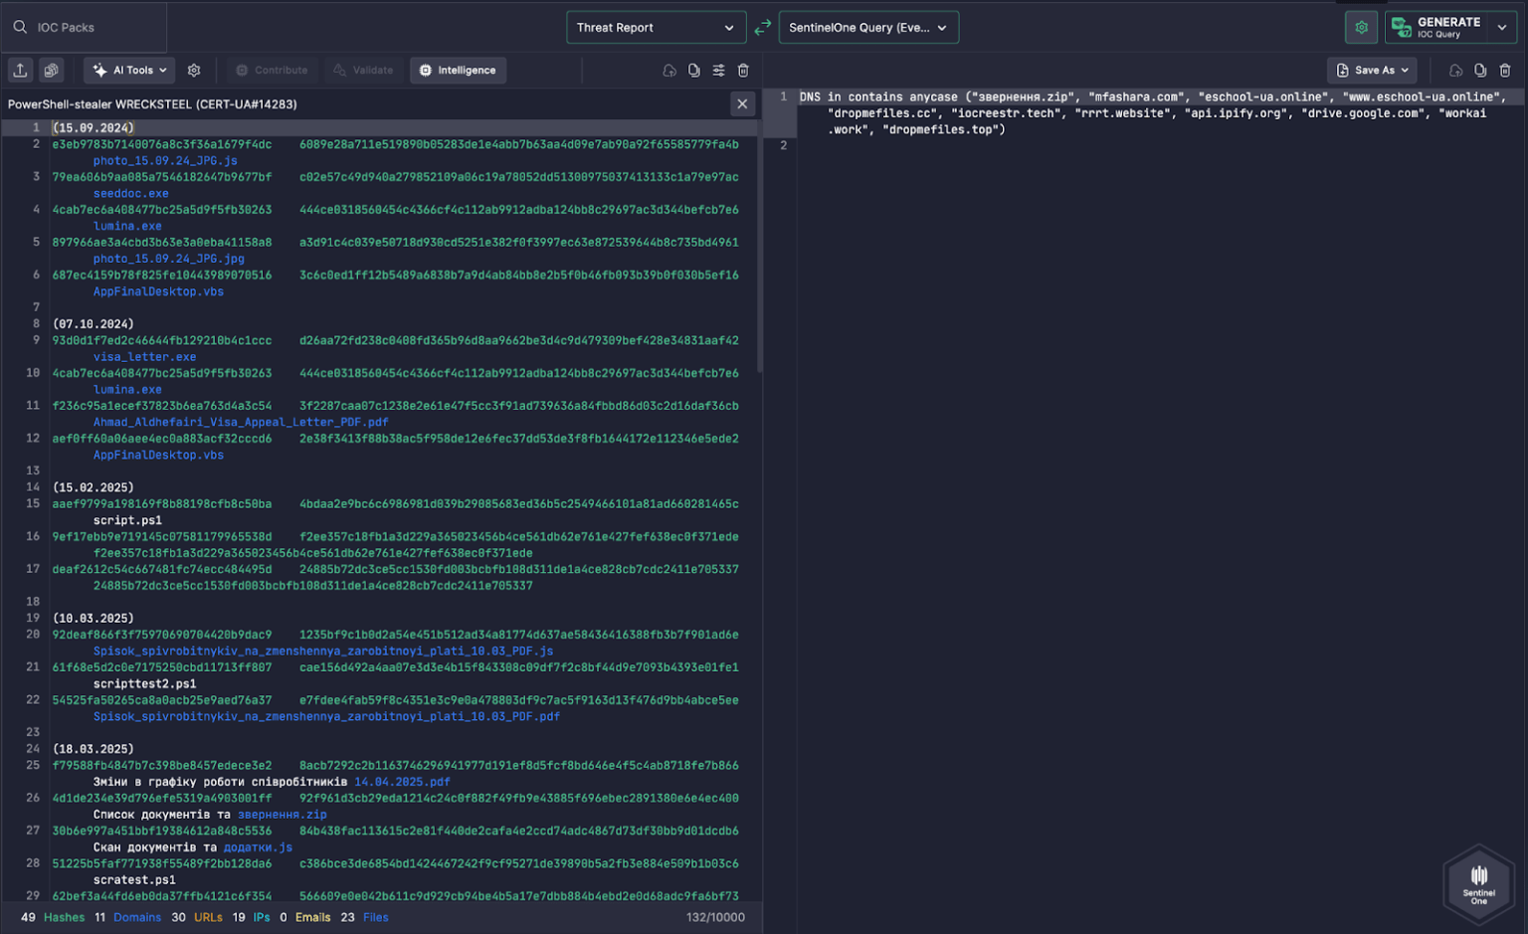This screenshot has height=934, width=1528.
Task: Expand the AI Tools dropdown
Action: [x=128, y=70]
